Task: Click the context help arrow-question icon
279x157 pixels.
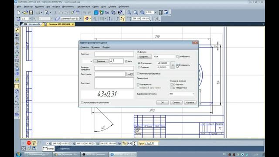Action: coord(120,13)
